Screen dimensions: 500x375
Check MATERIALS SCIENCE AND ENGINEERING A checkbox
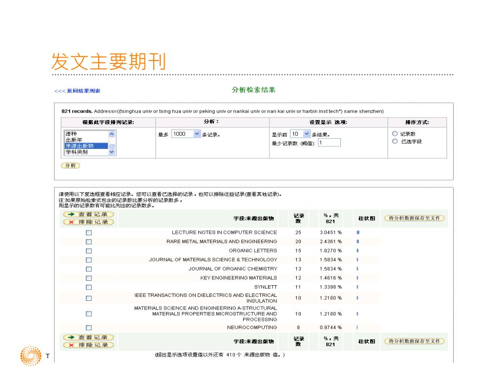(89, 314)
